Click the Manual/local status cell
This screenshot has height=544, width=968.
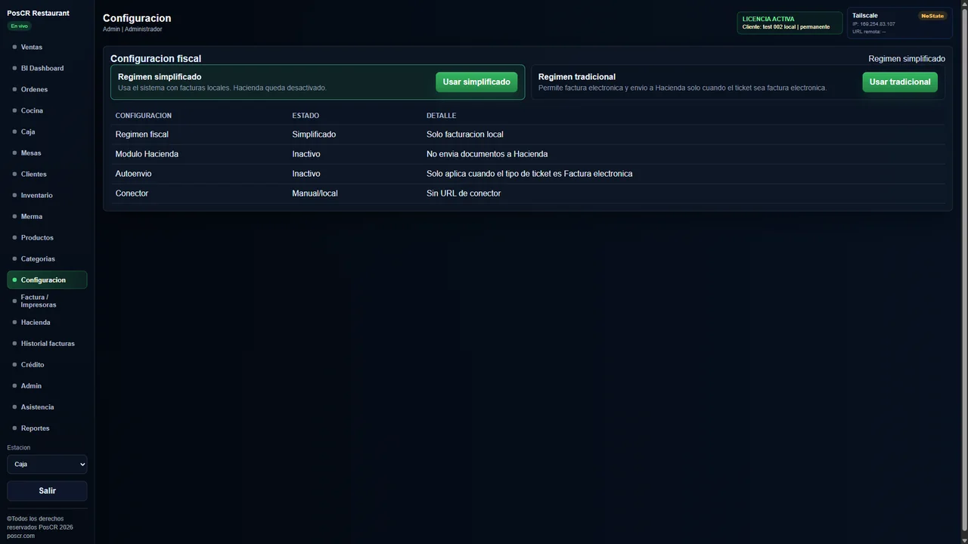point(315,193)
